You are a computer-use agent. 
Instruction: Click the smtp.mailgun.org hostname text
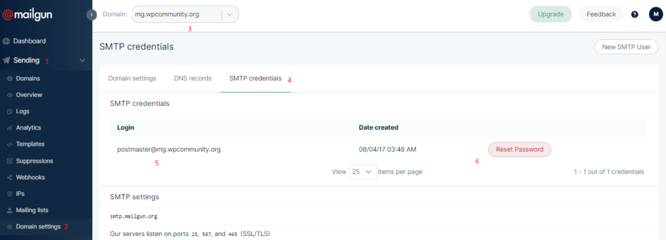click(x=133, y=216)
